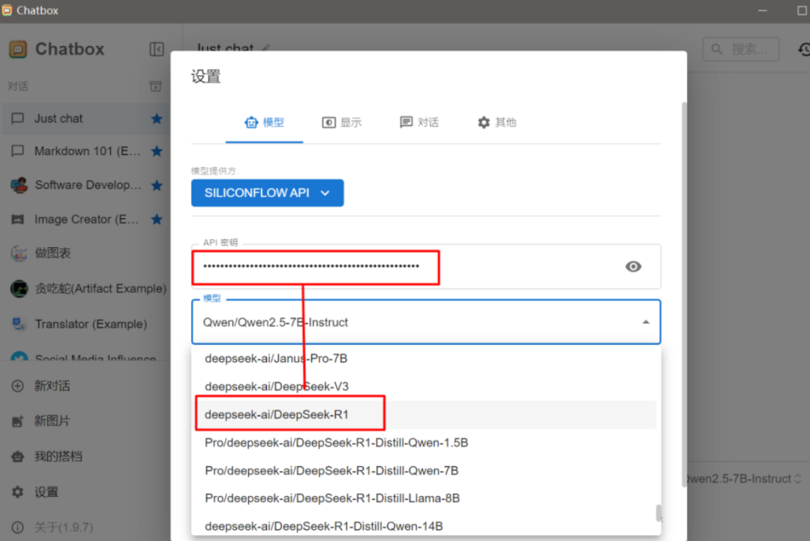Screen dimensions: 810x541
Task: Click the edit pencil next to Just chat title
Action: point(265,48)
